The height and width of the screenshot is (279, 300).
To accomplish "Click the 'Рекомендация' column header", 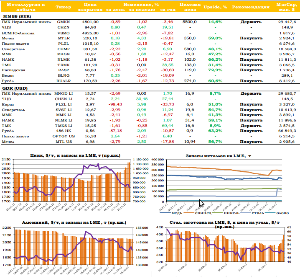I will [x=251, y=7].
